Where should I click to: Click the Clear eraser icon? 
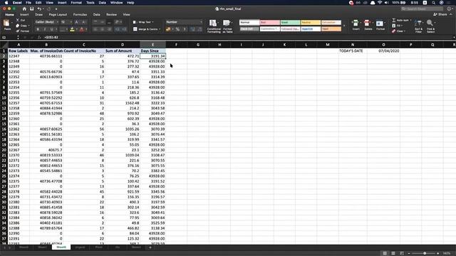tap(394, 31)
